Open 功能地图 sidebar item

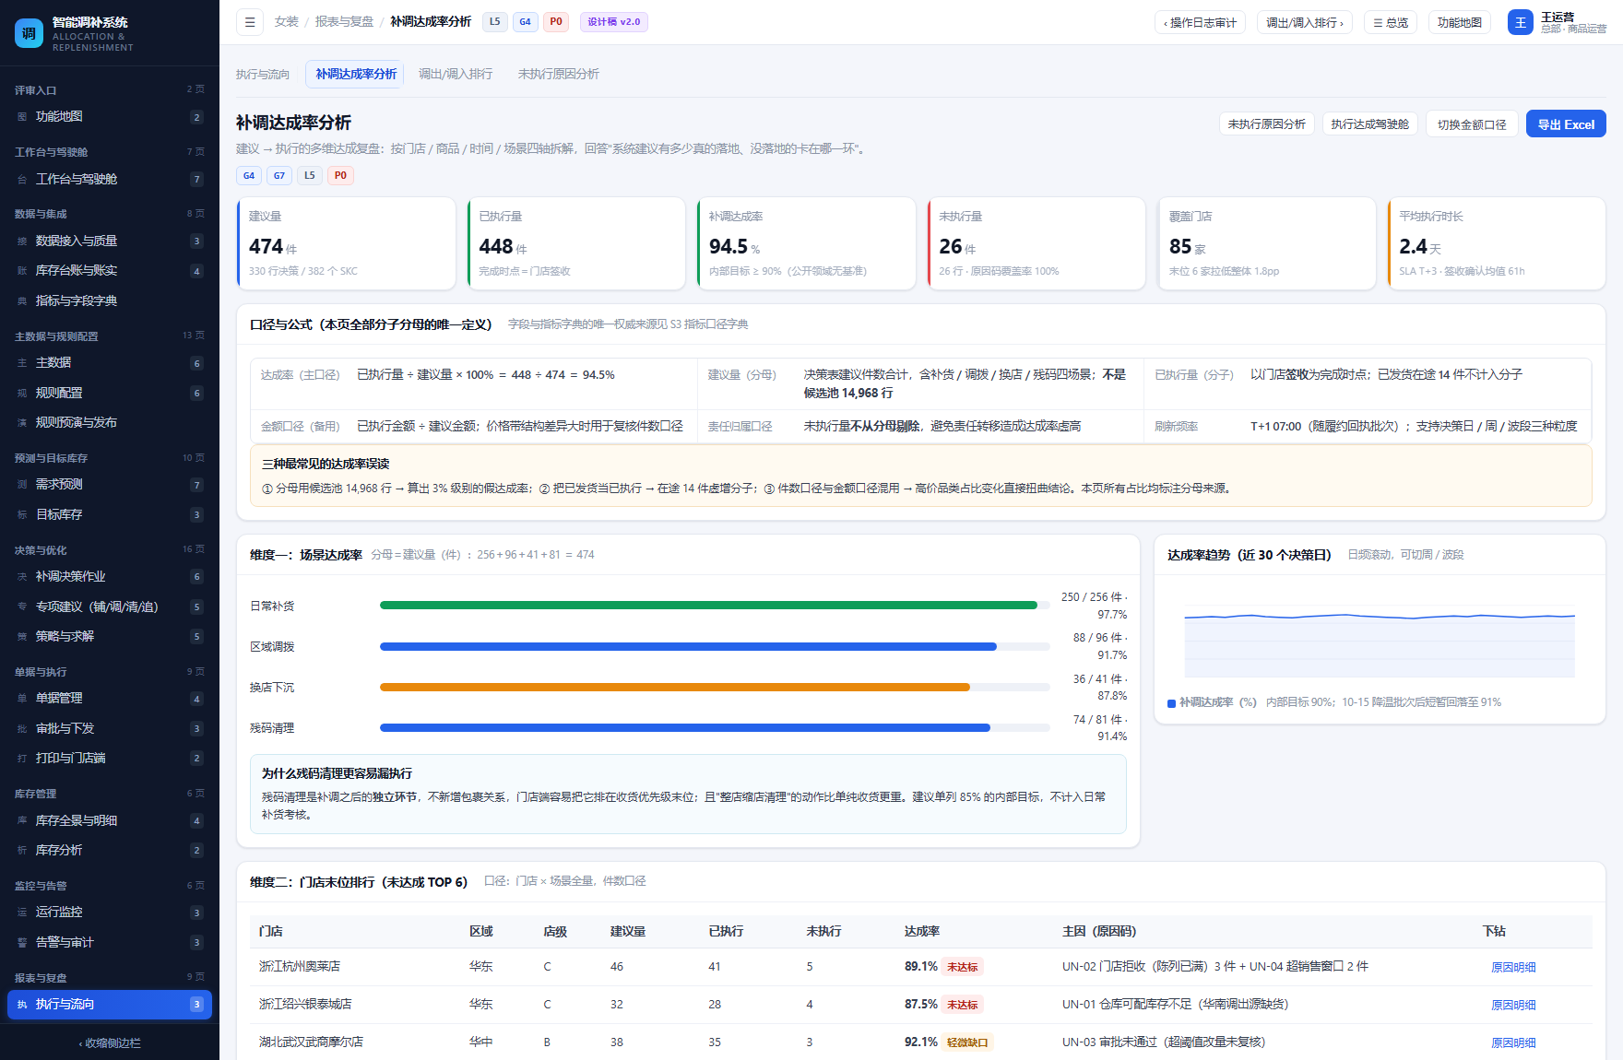(110, 117)
